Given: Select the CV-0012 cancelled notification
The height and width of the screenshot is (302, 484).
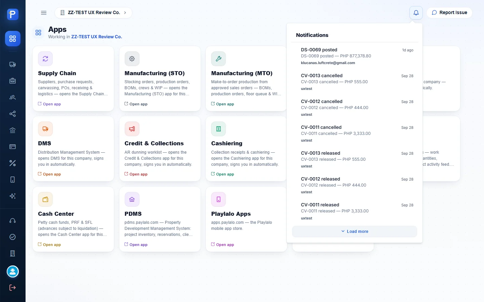Looking at the screenshot, I should [x=355, y=108].
